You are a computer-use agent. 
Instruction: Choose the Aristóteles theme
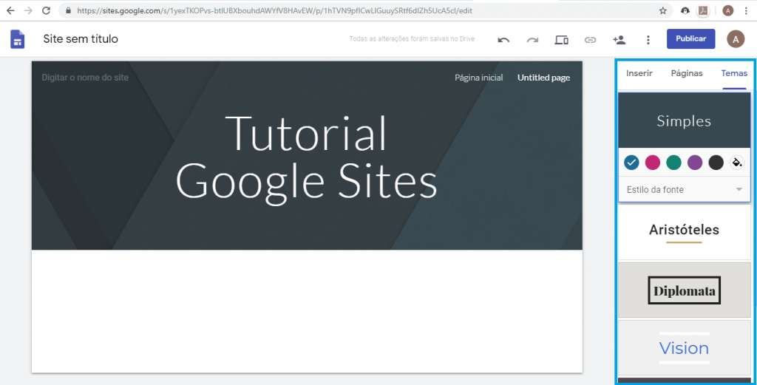684,231
